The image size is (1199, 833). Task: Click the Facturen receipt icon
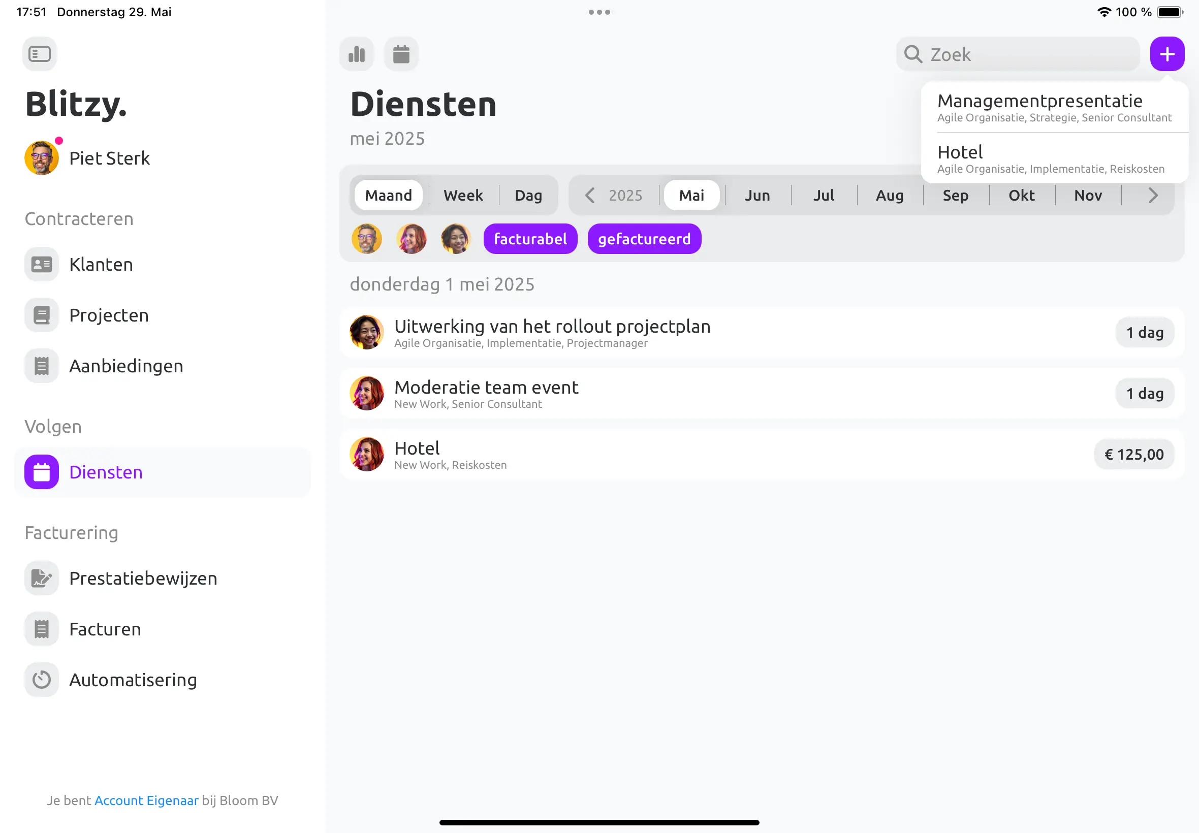[x=42, y=629]
